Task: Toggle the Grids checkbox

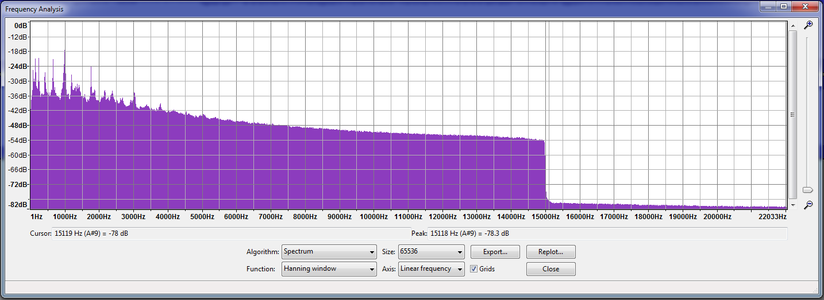Action: pos(474,268)
